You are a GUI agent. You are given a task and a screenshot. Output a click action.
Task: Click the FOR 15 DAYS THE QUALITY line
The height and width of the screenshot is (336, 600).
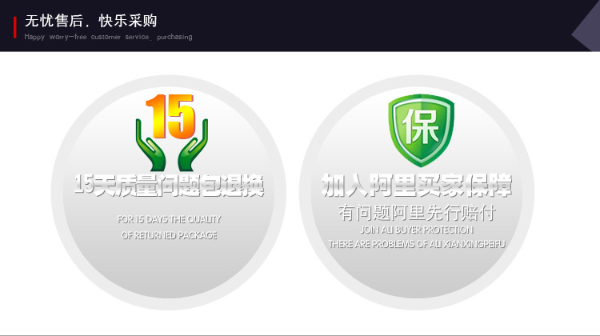click(169, 219)
